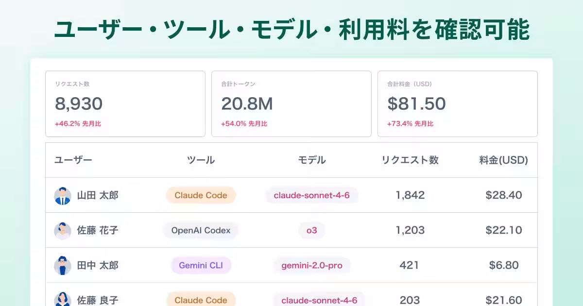
Task: Open the 合計料金 (USD) summary card
Action: [458, 104]
